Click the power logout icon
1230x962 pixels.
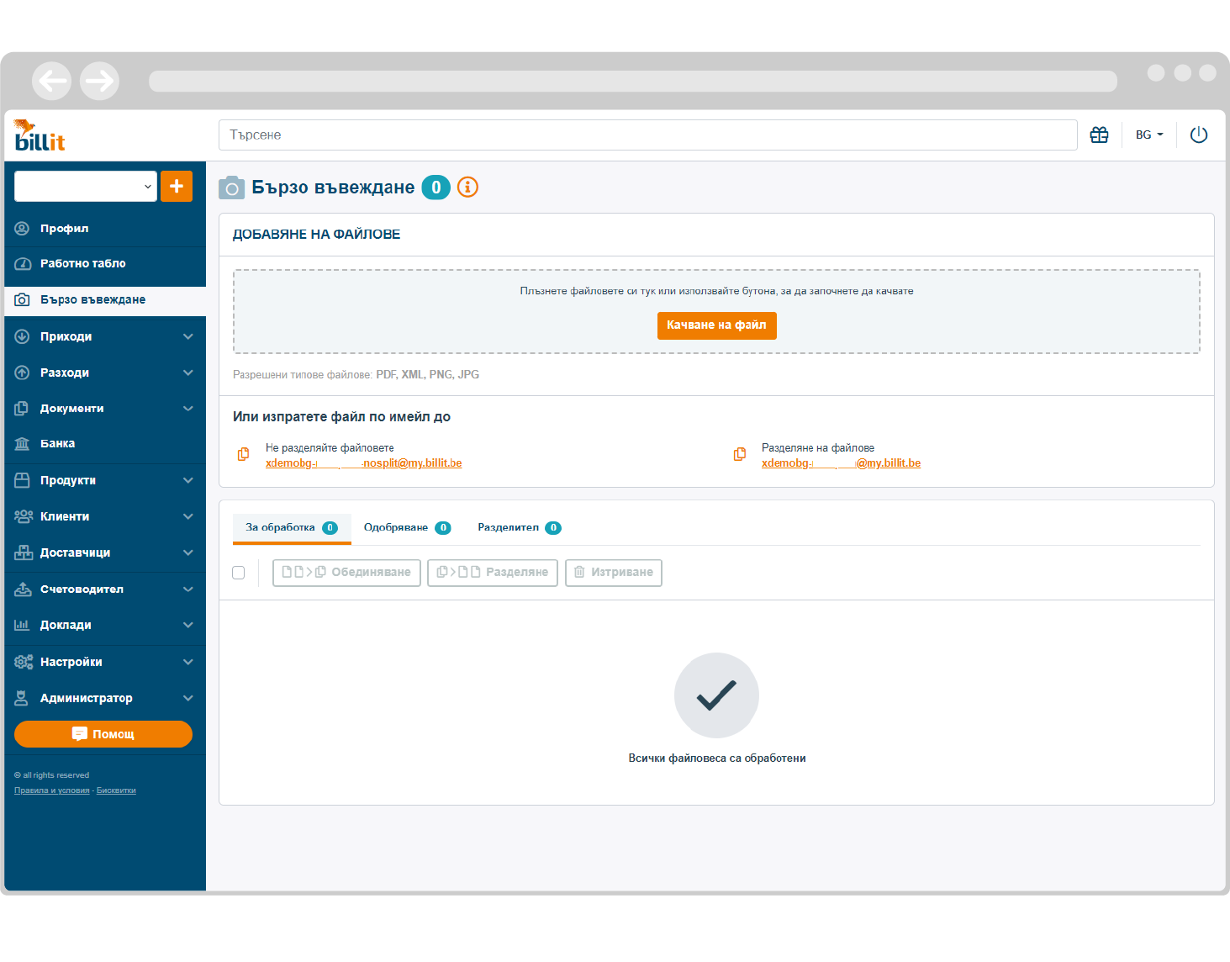pos(1199,135)
